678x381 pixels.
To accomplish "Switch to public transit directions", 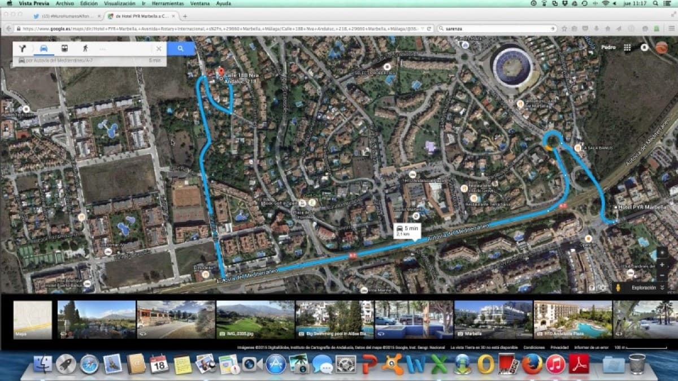I will coord(64,49).
